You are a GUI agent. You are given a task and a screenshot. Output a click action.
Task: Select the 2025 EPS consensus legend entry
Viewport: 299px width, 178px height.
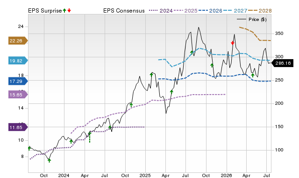[185, 11]
